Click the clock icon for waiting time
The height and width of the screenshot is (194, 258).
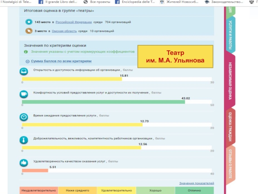(x=24, y=116)
